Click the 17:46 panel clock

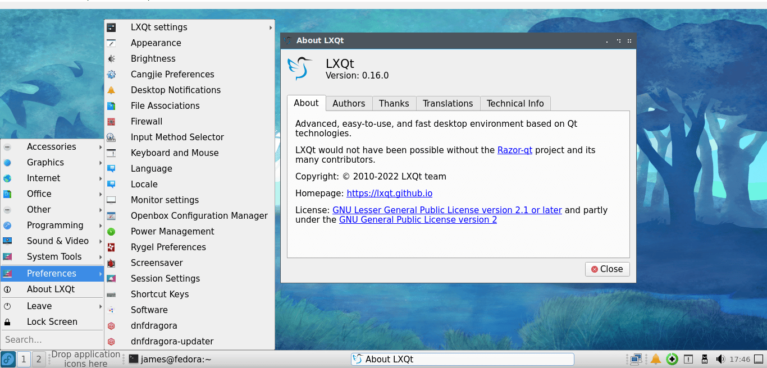740,359
